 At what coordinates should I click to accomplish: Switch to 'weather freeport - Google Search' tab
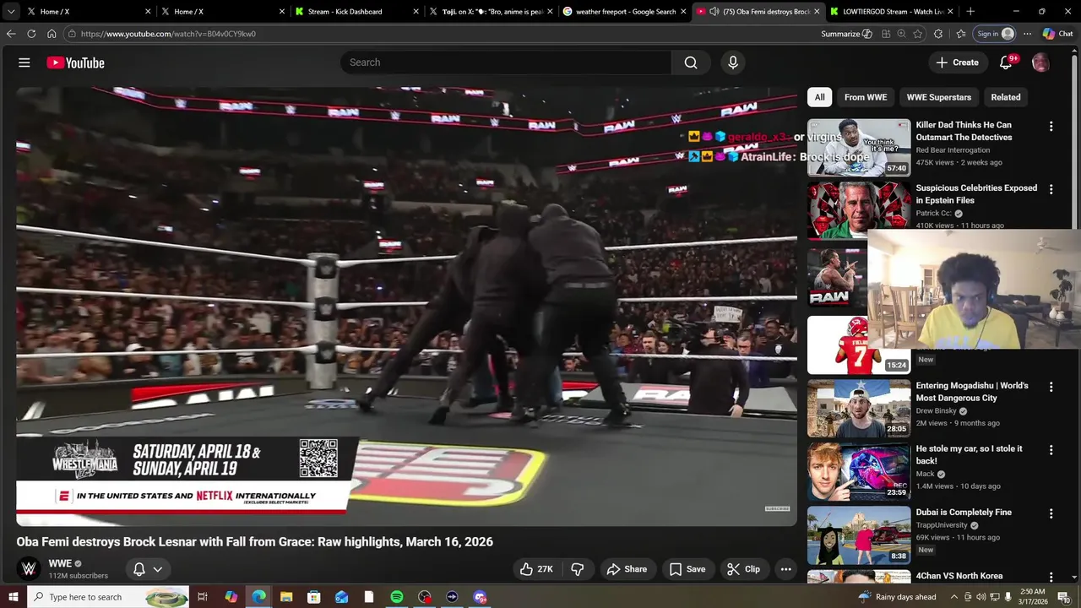624,12
